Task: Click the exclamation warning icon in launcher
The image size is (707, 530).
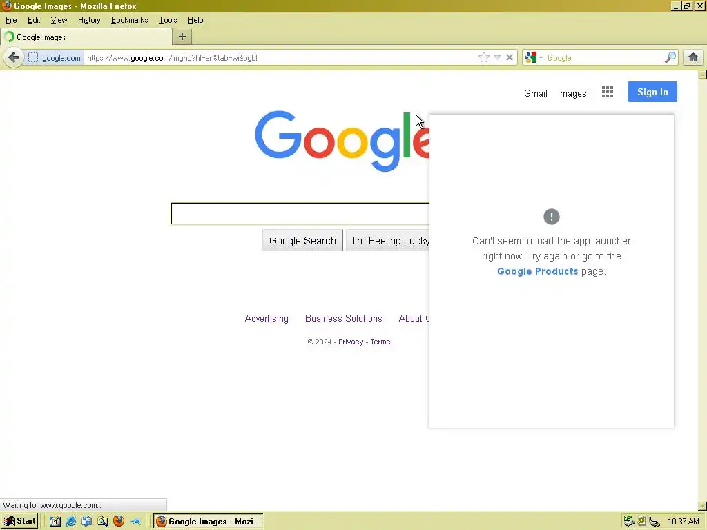Action: pyautogui.click(x=552, y=216)
